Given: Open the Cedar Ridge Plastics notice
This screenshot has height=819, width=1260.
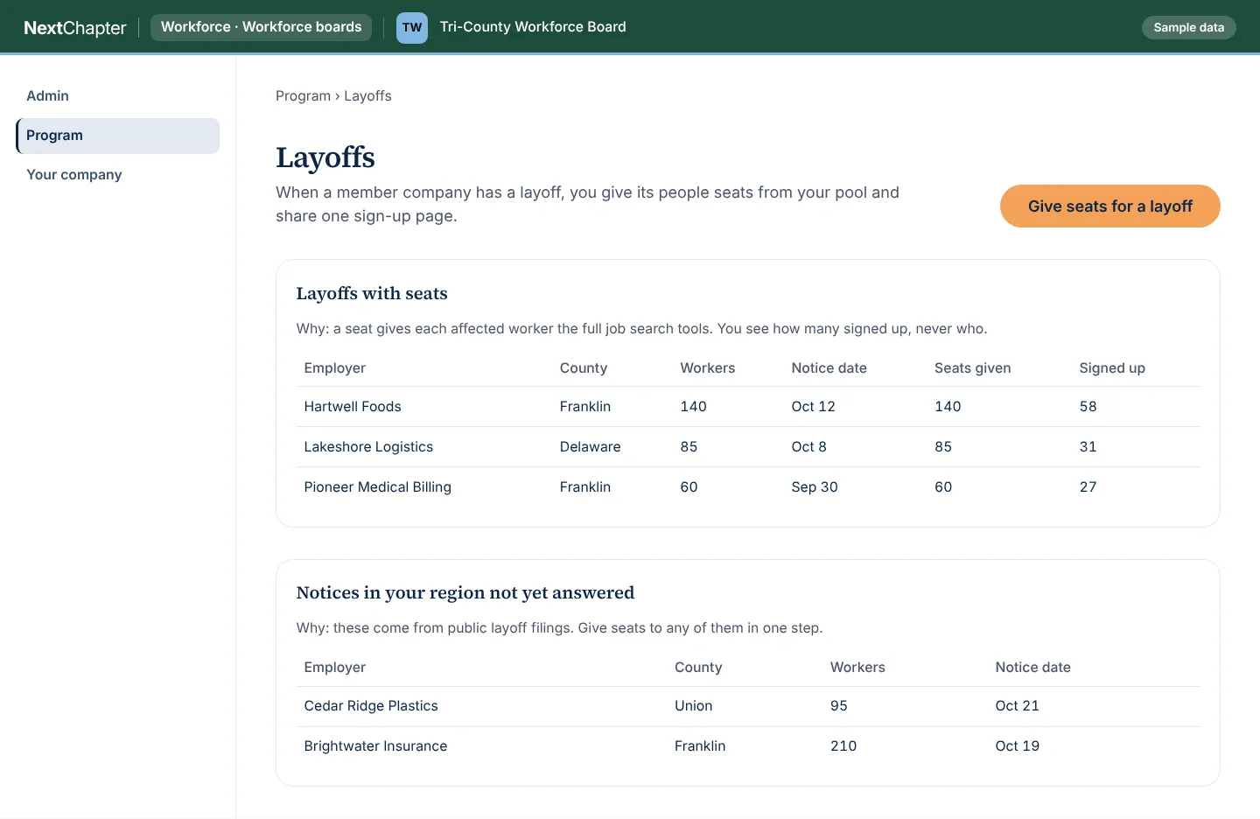Looking at the screenshot, I should click(748, 706).
